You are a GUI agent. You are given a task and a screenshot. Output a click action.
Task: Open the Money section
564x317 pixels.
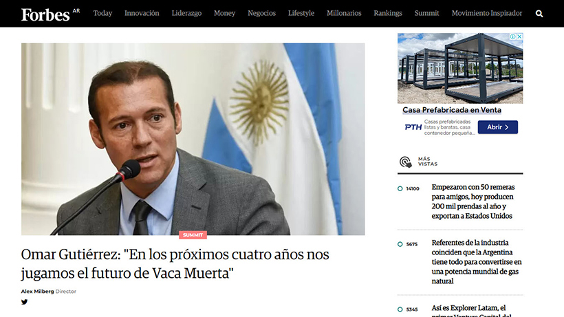click(x=224, y=13)
